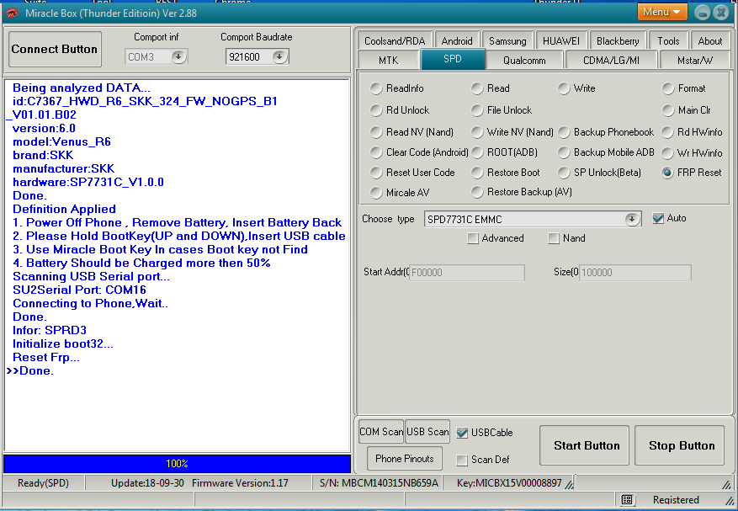Screen dimensions: 738x511
Task: Switch to the CDMA/LG/MI tab
Action: (611, 60)
